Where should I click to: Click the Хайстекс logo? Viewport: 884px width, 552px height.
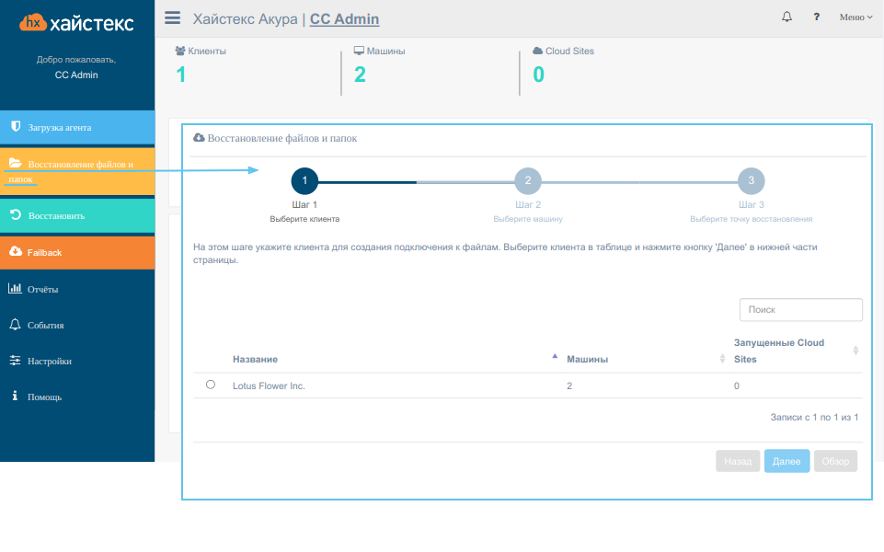pos(76,23)
